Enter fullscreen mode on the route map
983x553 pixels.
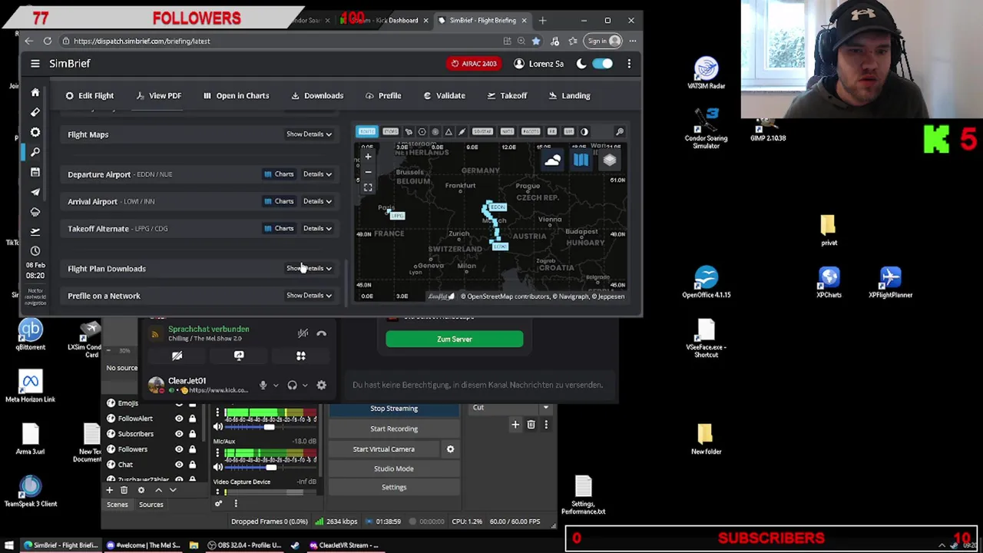click(368, 187)
